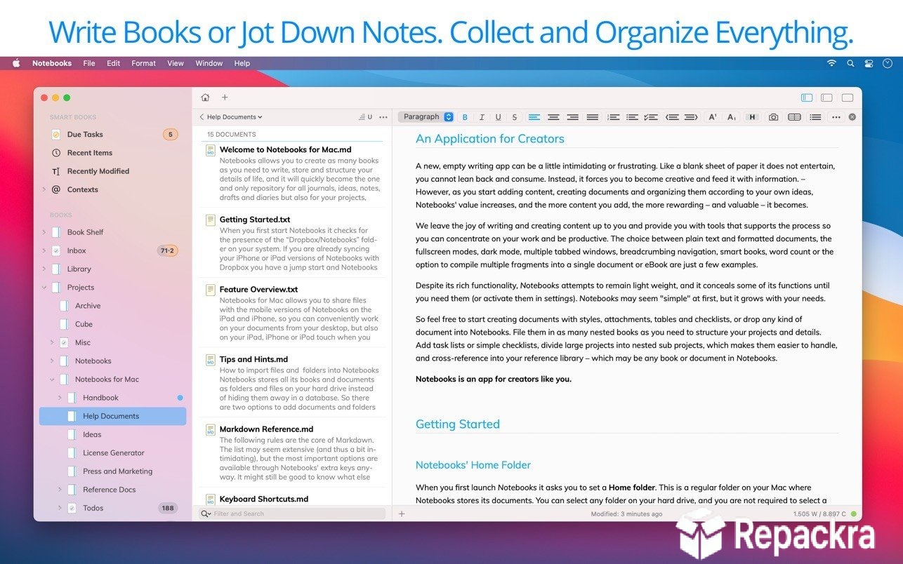
Task: Center align the text
Action: tap(554, 117)
